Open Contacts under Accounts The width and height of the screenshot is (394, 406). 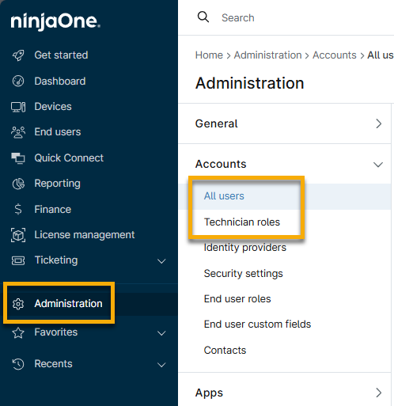click(x=225, y=351)
